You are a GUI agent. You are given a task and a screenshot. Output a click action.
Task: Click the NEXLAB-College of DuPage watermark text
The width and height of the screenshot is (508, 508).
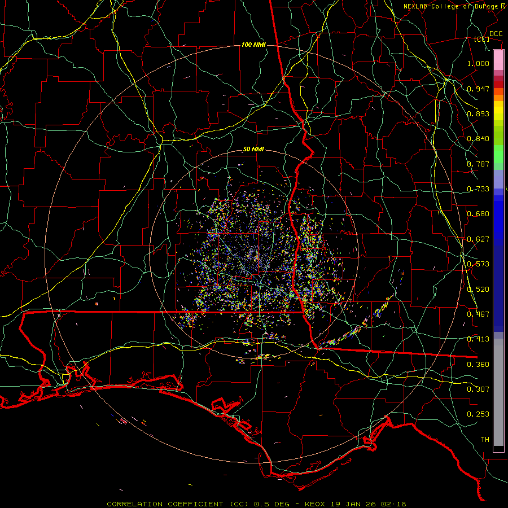tap(452, 6)
